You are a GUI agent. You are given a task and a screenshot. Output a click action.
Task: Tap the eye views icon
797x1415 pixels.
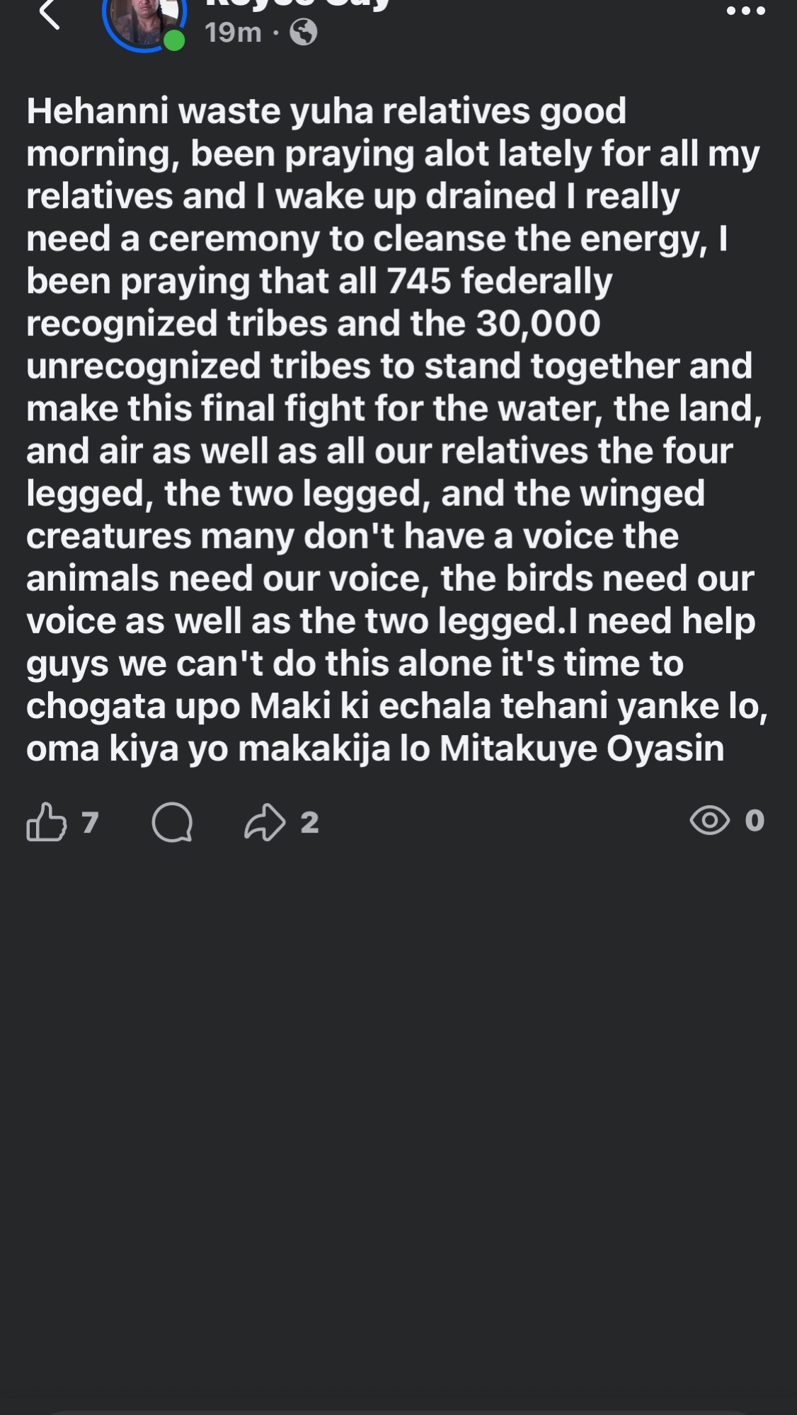[x=709, y=821]
